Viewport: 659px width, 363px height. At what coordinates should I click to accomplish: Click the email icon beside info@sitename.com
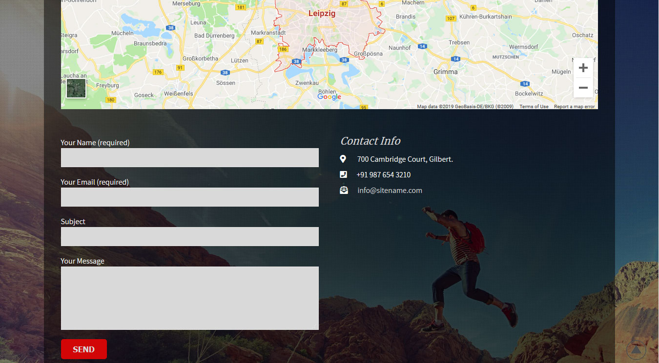pyautogui.click(x=344, y=190)
